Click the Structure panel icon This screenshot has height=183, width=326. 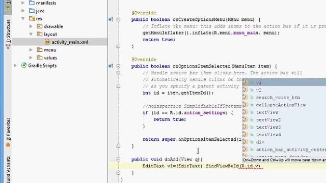[x=8, y=46]
